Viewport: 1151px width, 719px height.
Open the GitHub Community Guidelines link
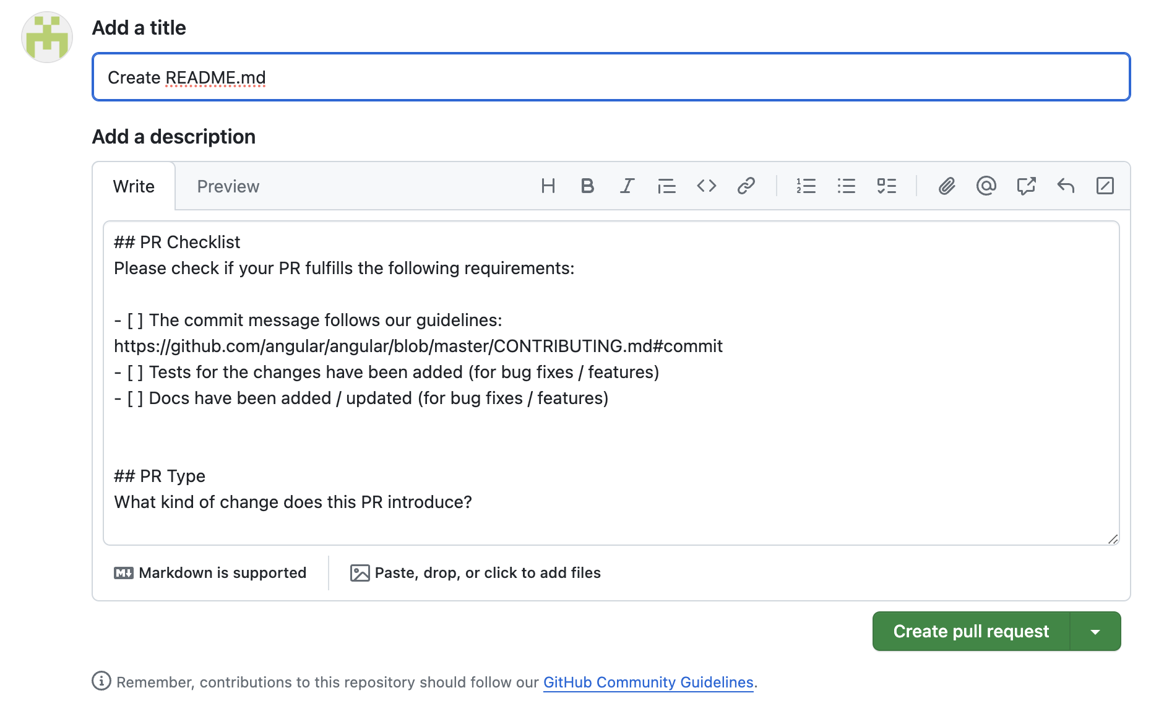pyautogui.click(x=648, y=682)
